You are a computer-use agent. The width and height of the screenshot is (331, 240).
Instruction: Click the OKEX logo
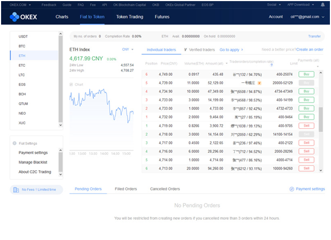(x=23, y=17)
